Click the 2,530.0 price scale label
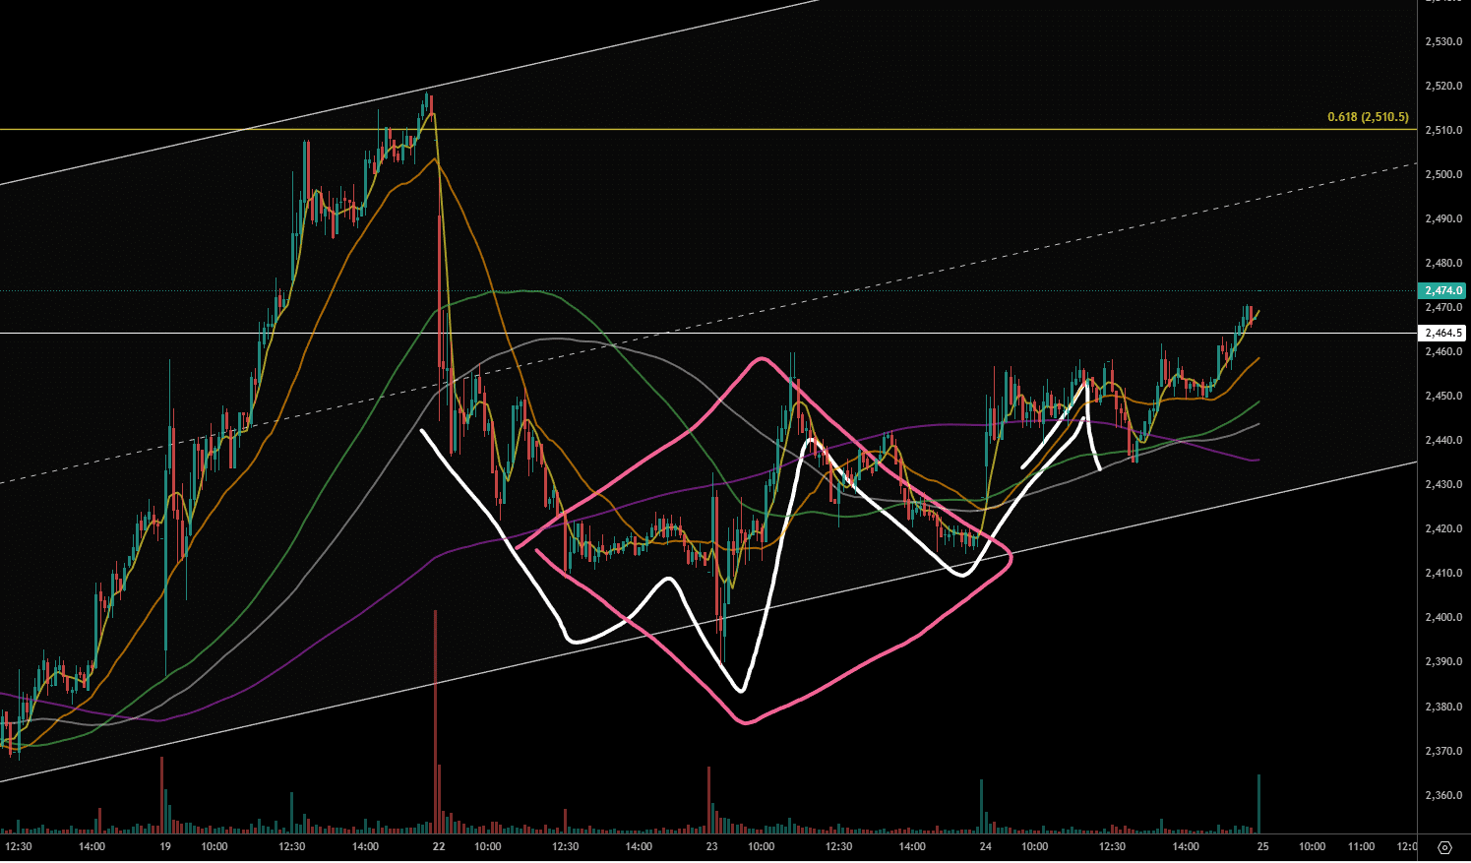 point(1443,41)
